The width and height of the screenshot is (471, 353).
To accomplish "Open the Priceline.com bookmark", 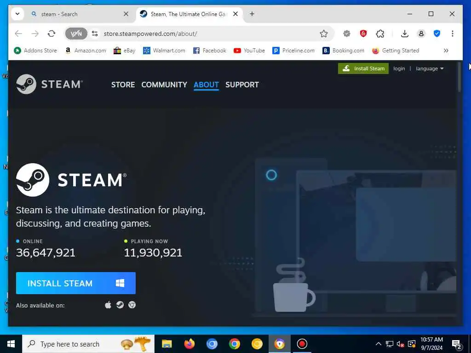I will (x=293, y=51).
